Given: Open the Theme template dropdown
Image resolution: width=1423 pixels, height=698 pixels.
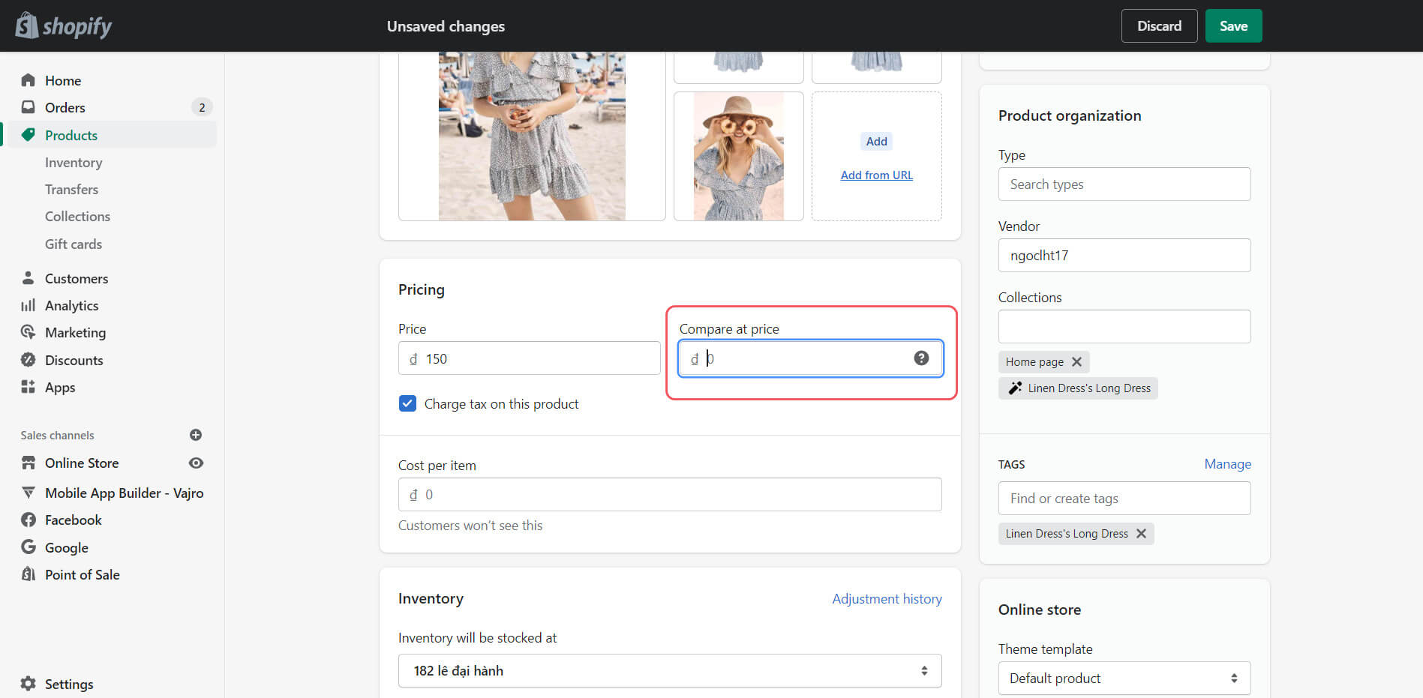Looking at the screenshot, I should tap(1124, 678).
